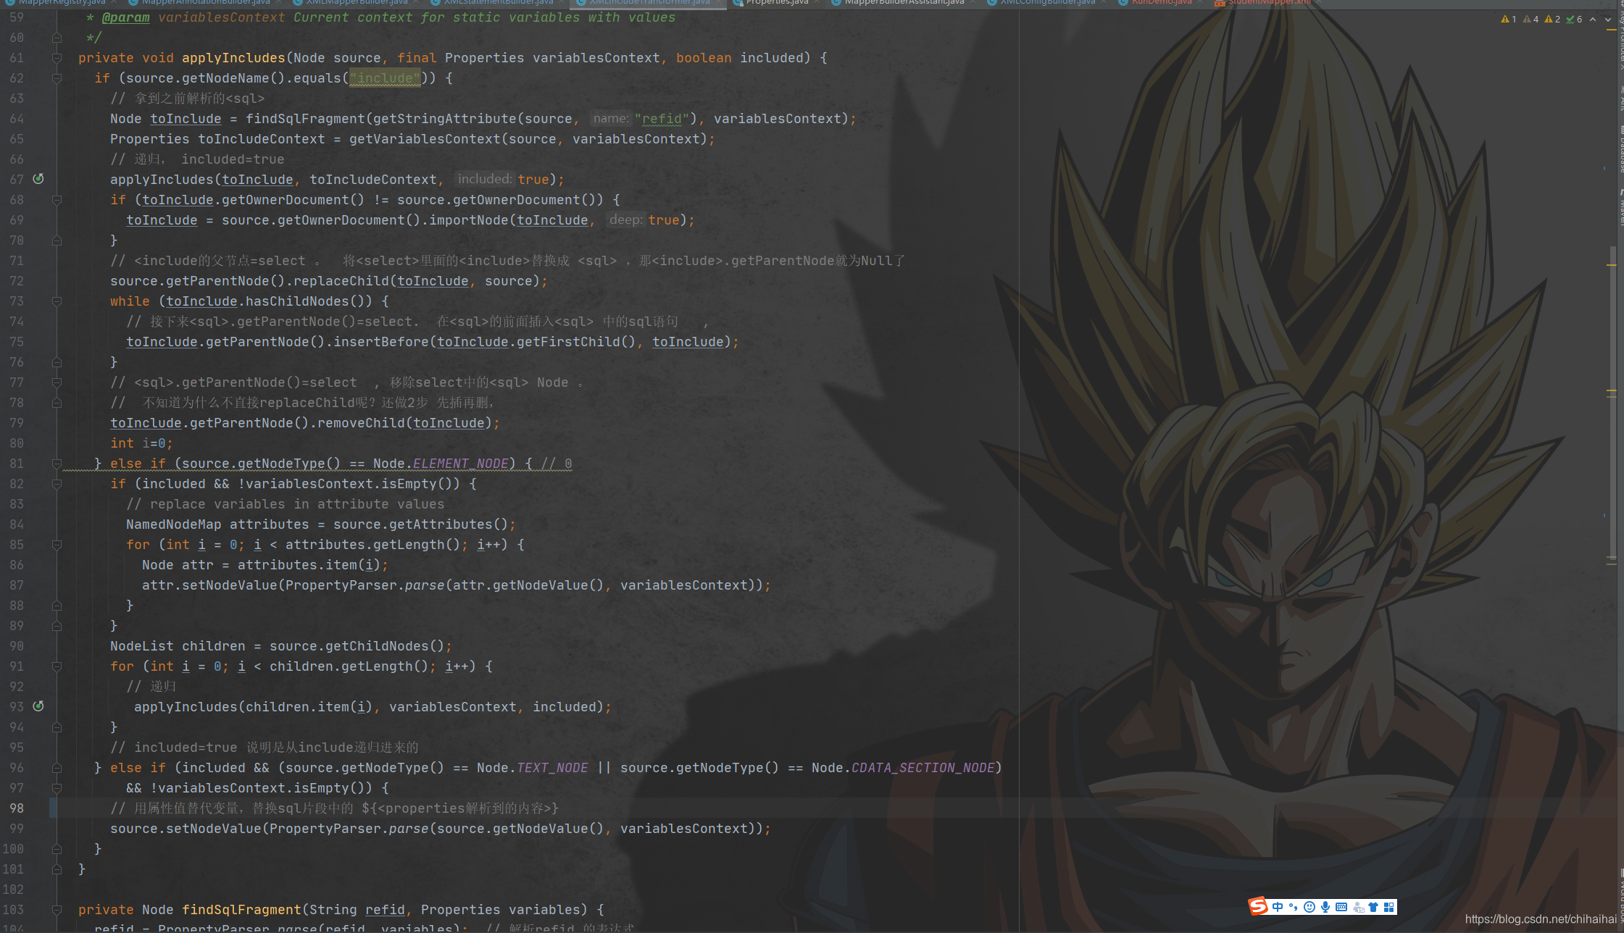Collapse for loop fold marker on line 85
The width and height of the screenshot is (1624, 933).
57,545
